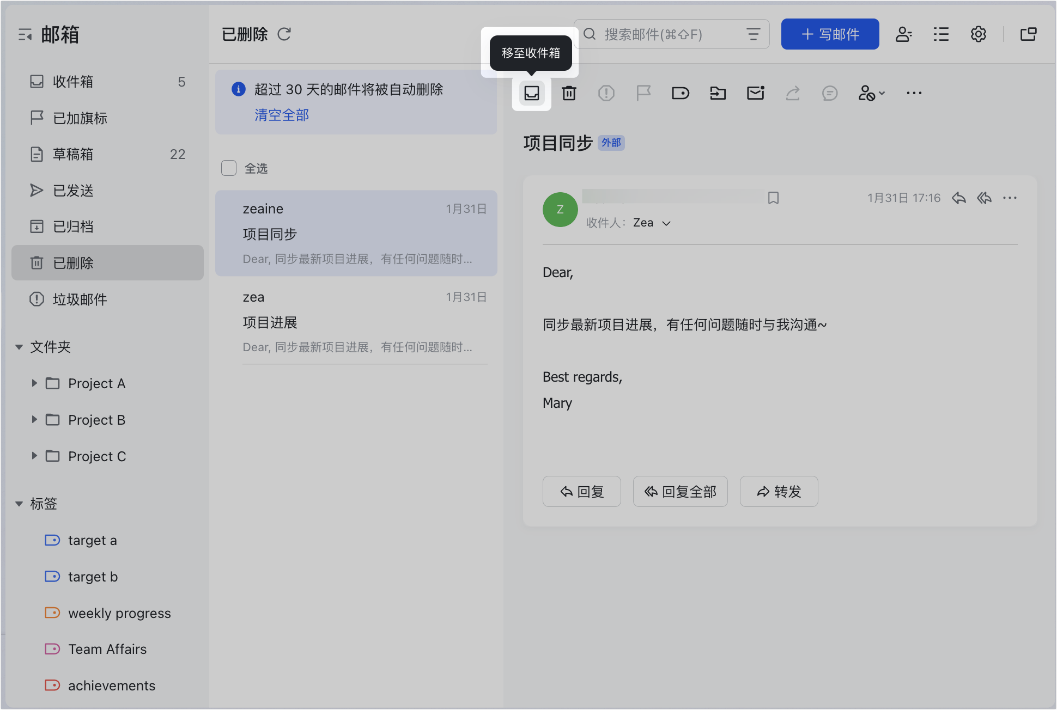Select the weekly progress label
1057x710 pixels.
click(x=109, y=613)
